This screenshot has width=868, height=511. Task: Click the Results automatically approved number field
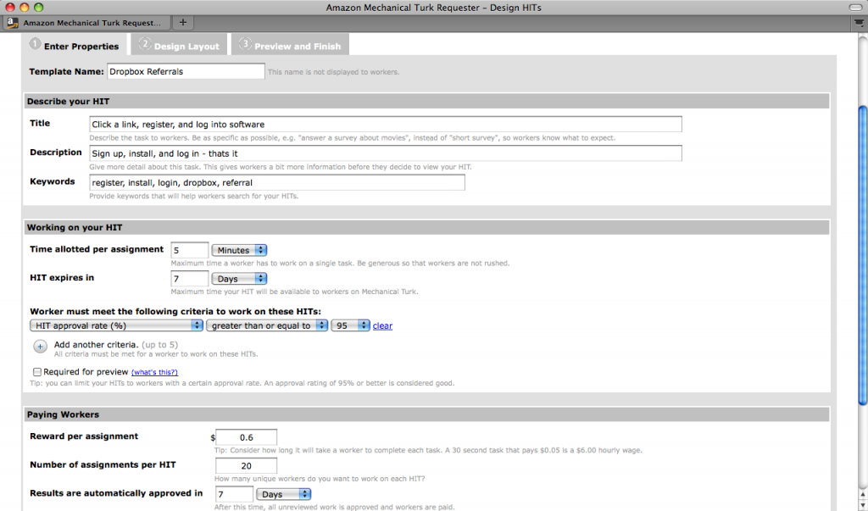(x=234, y=494)
